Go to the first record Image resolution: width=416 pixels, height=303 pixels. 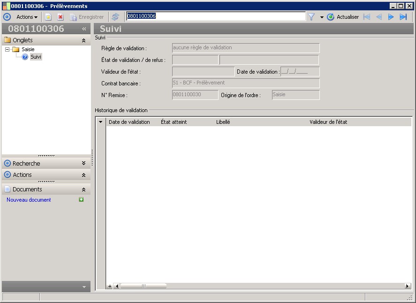click(367, 17)
